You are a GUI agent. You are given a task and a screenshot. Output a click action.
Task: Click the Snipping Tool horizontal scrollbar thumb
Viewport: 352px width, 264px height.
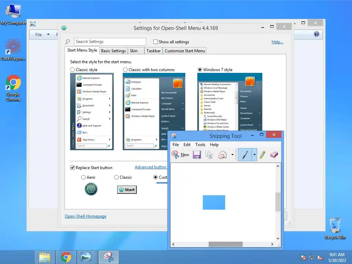pos(225,244)
